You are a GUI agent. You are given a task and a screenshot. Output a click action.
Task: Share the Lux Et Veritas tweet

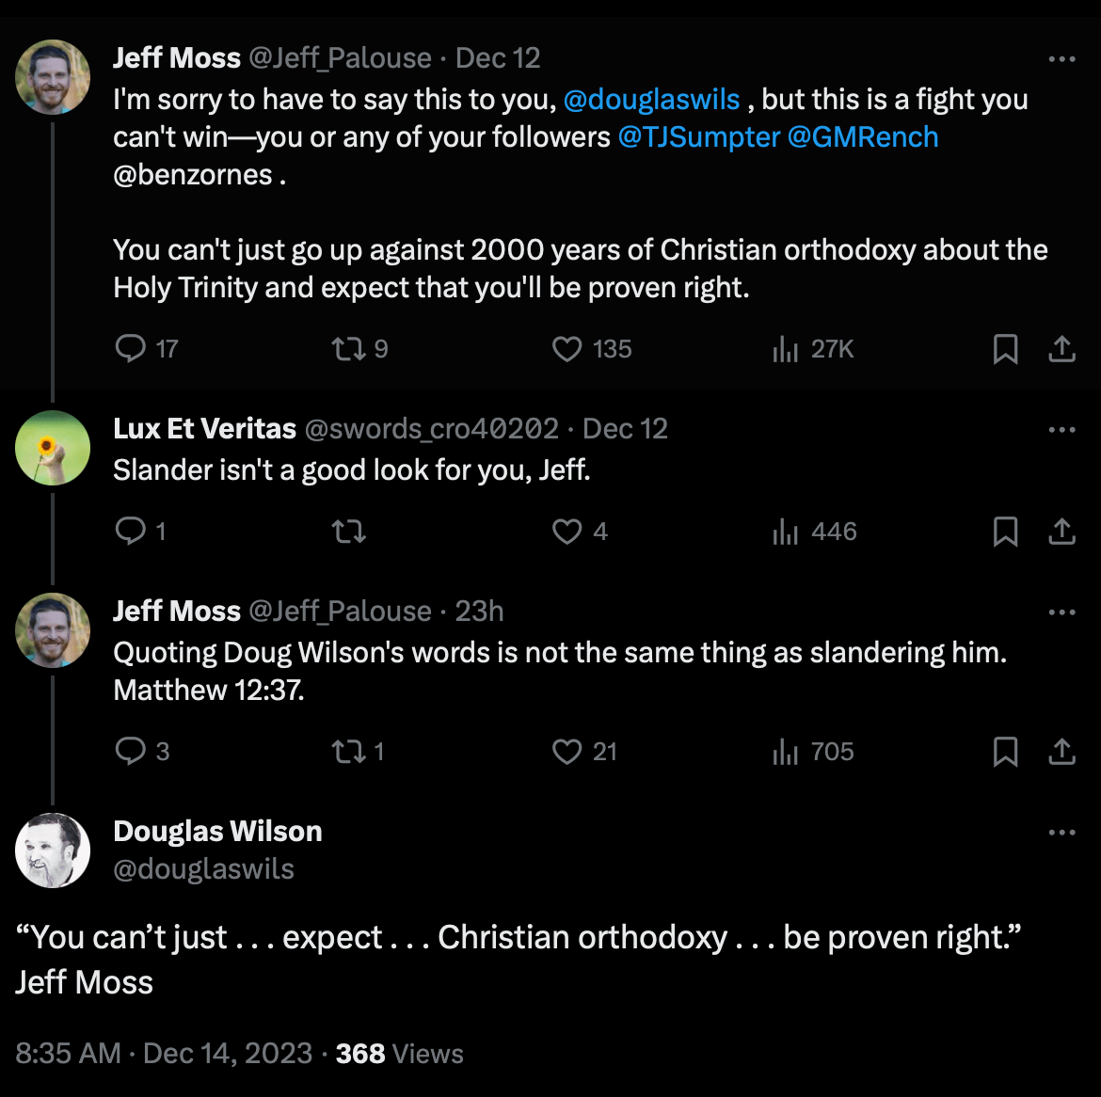pos(1061,532)
